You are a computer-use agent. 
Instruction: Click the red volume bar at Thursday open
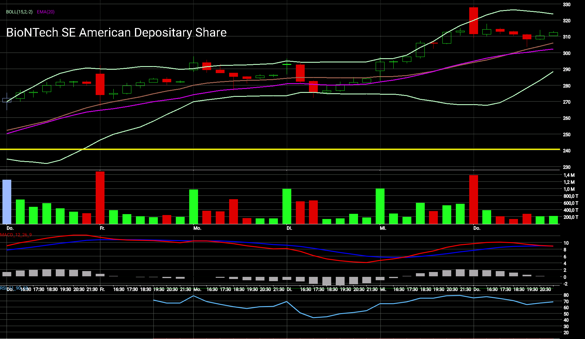click(x=473, y=200)
